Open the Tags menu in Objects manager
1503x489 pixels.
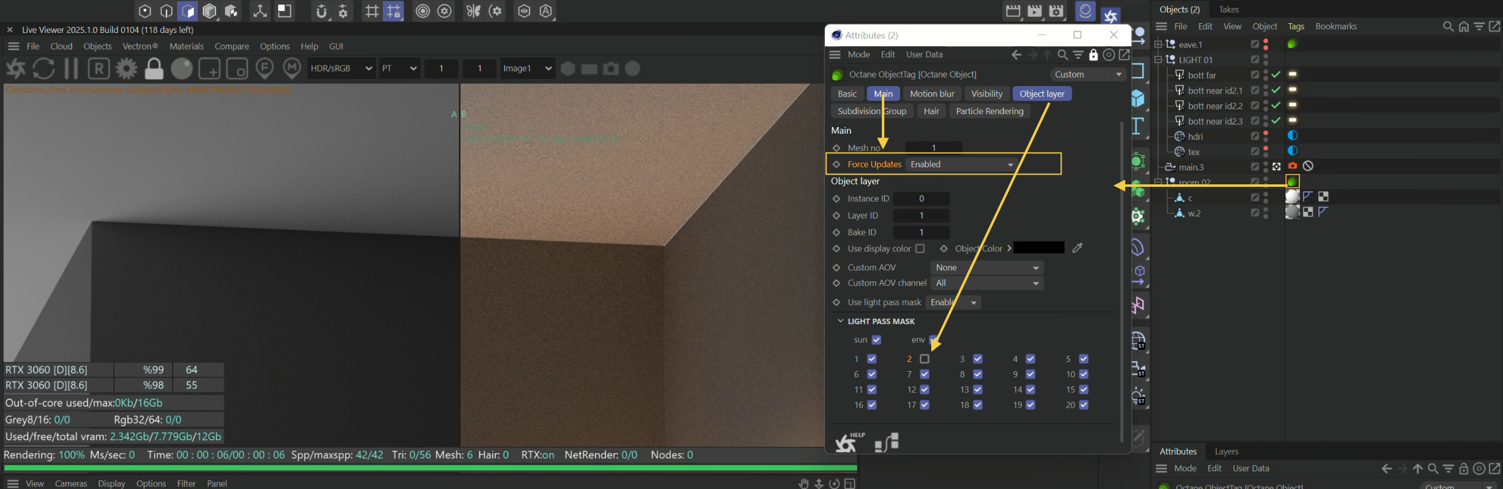click(1296, 26)
